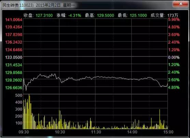
Task: Click the 收盘 closing price value 127.3100
Action: coord(44,15)
